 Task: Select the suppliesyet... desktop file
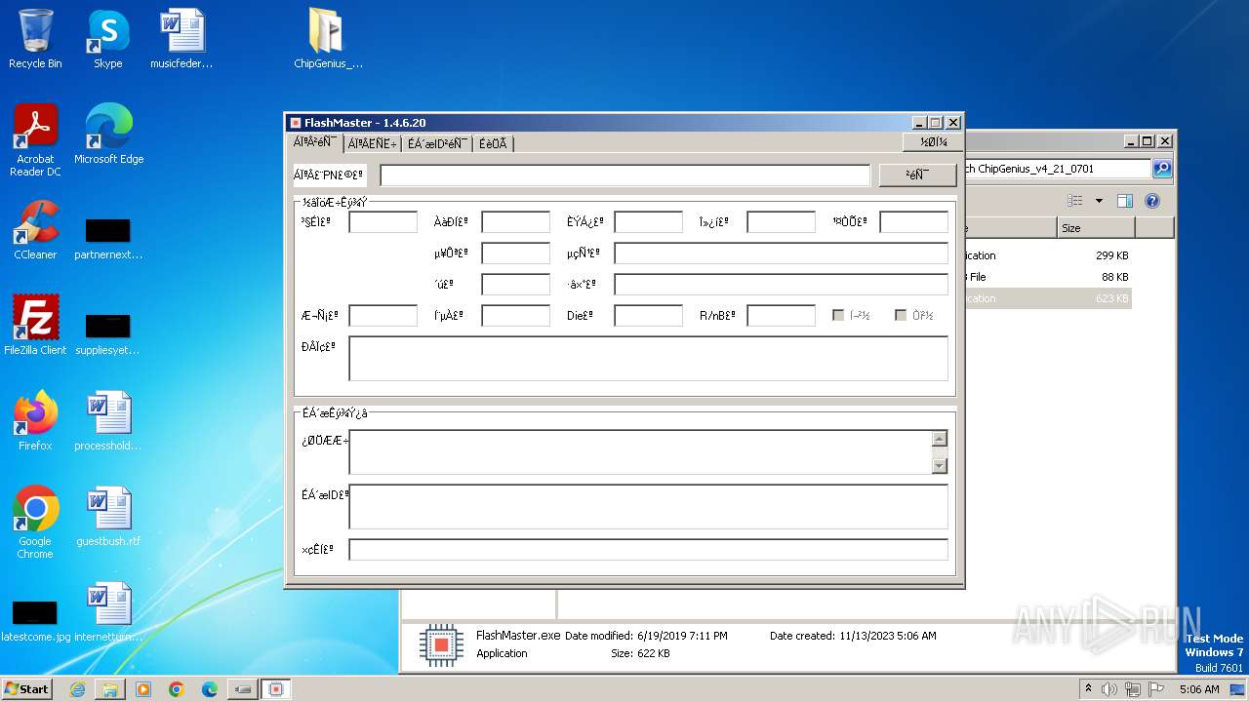coord(108,335)
